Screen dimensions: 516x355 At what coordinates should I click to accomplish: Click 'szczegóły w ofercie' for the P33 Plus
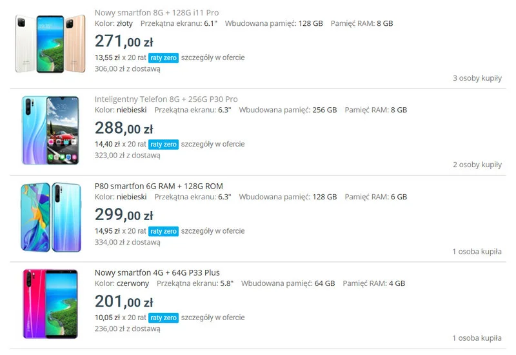tap(213, 318)
